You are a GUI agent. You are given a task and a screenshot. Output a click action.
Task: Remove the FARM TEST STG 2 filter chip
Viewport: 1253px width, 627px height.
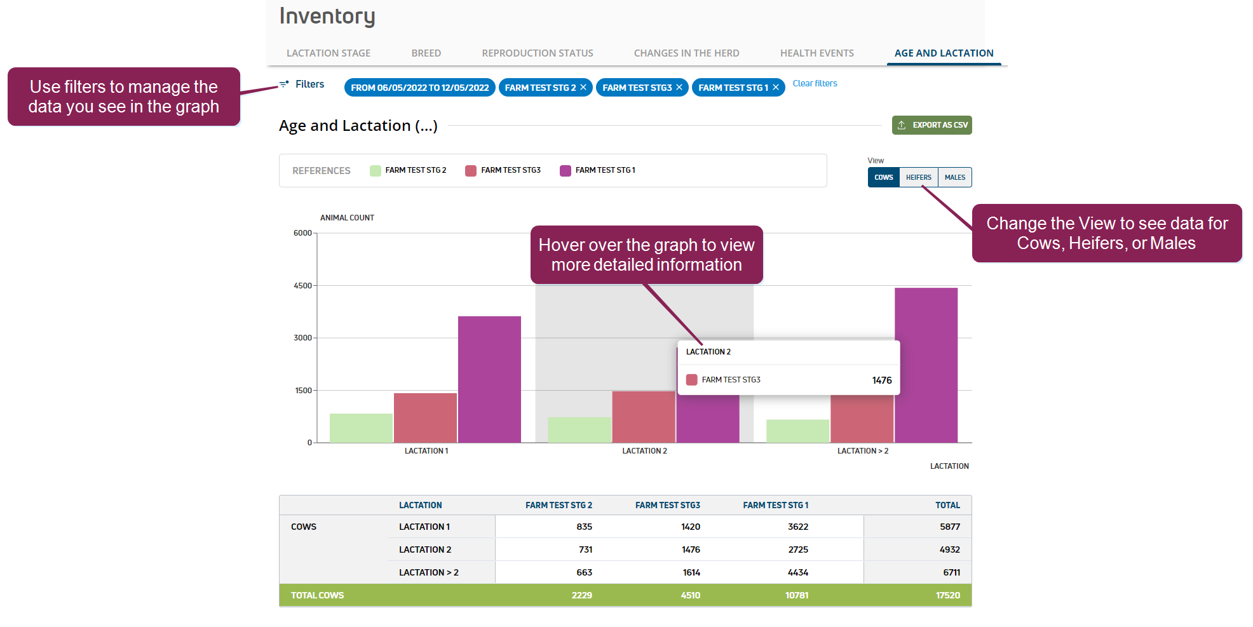(583, 87)
